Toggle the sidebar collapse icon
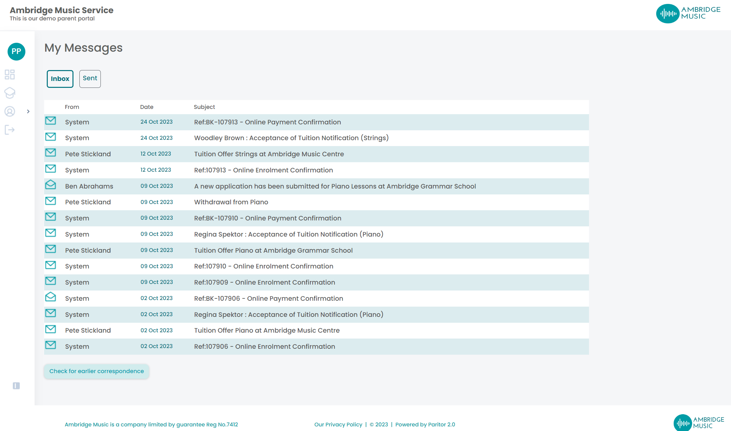This screenshot has width=731, height=431. tap(16, 386)
